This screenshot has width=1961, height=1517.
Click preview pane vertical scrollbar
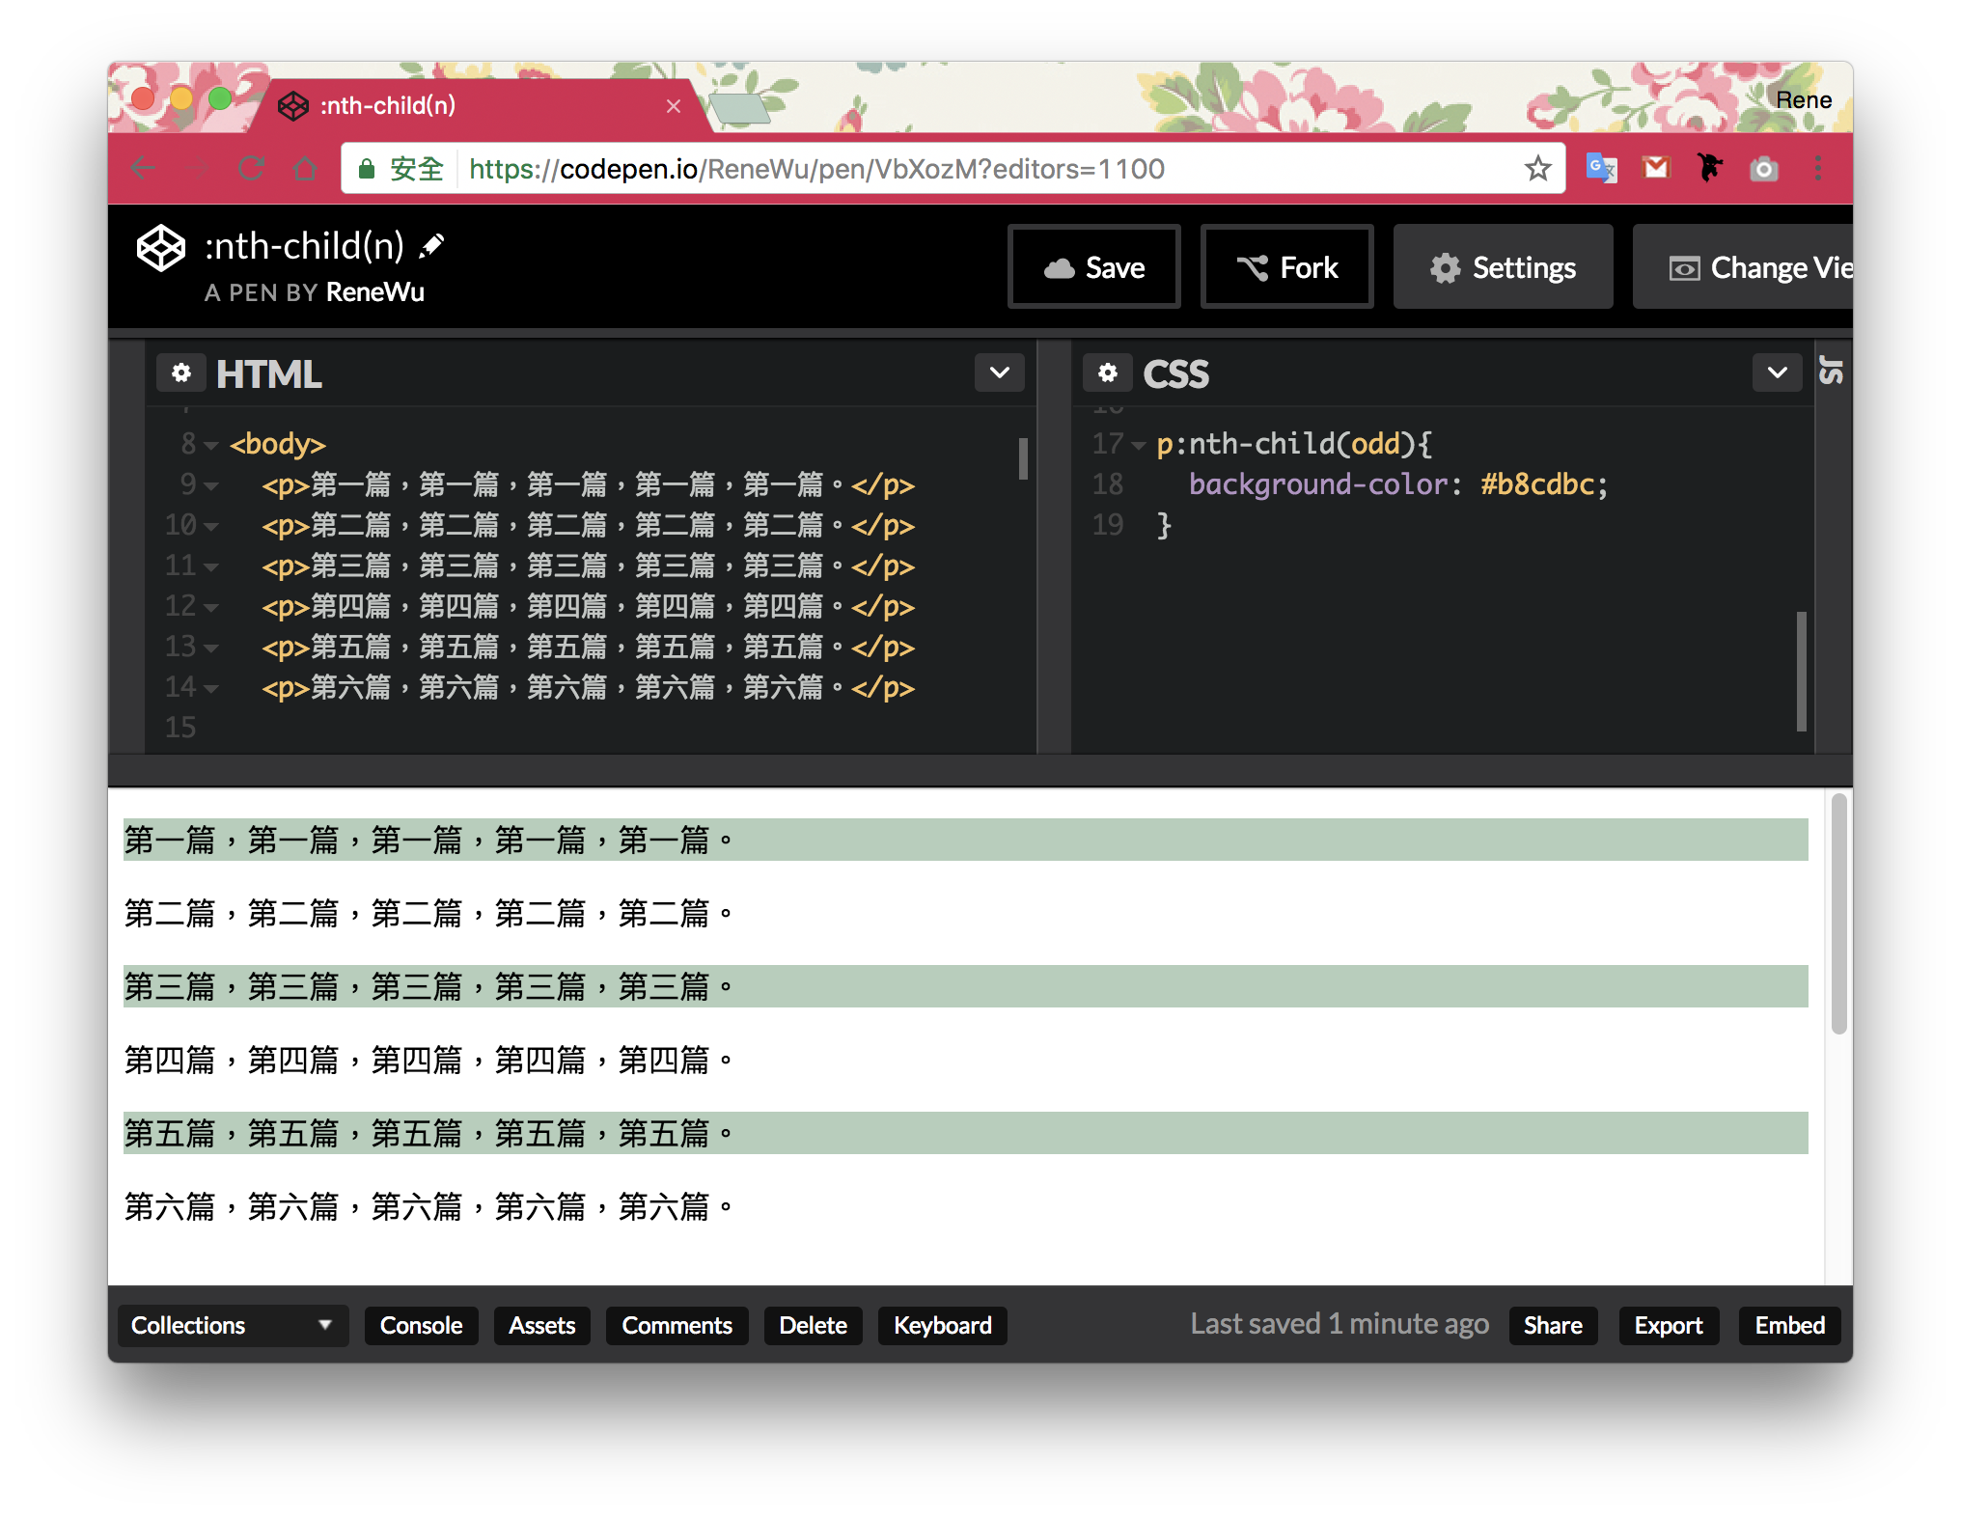tap(1838, 913)
